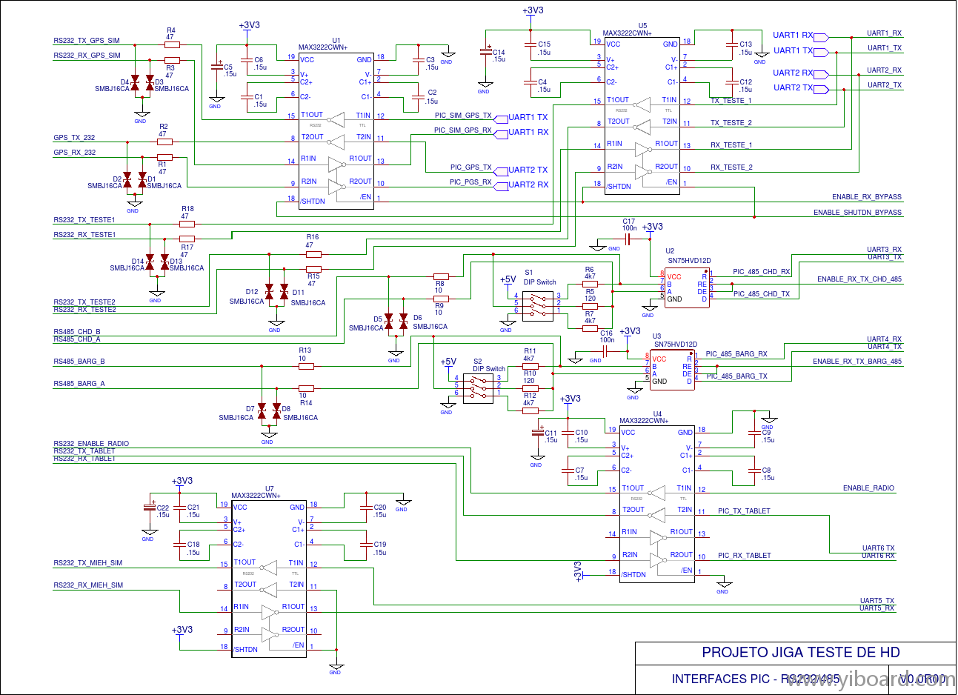Click the PROJETO JIGA TESTE DE HD title
The image size is (958, 695).
click(x=801, y=653)
